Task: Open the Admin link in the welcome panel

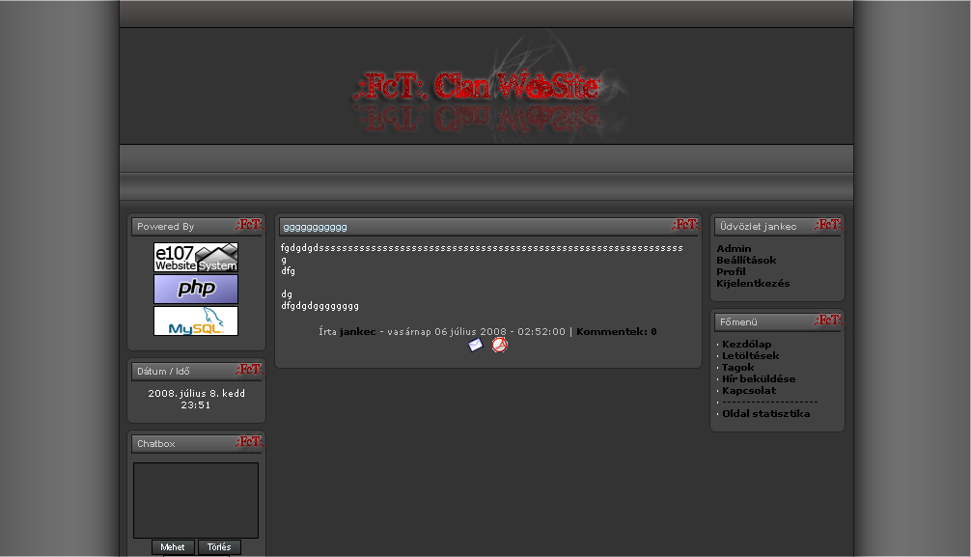Action: pos(734,249)
